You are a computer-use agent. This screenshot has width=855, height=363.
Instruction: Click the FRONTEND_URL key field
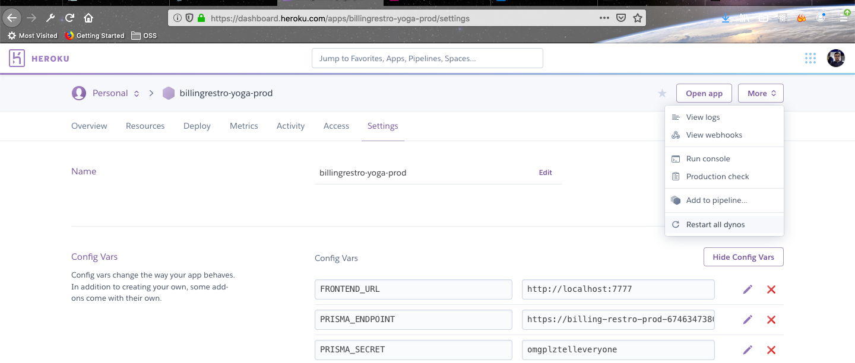point(413,289)
